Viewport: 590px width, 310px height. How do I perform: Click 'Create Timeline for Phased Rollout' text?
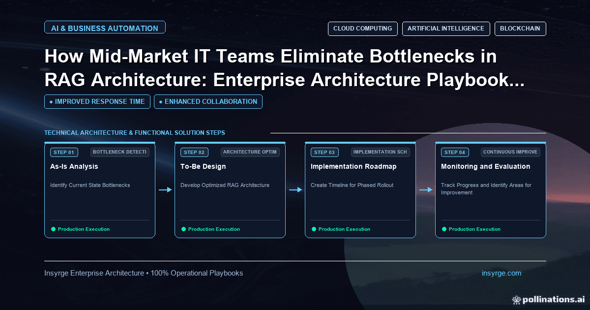click(352, 185)
